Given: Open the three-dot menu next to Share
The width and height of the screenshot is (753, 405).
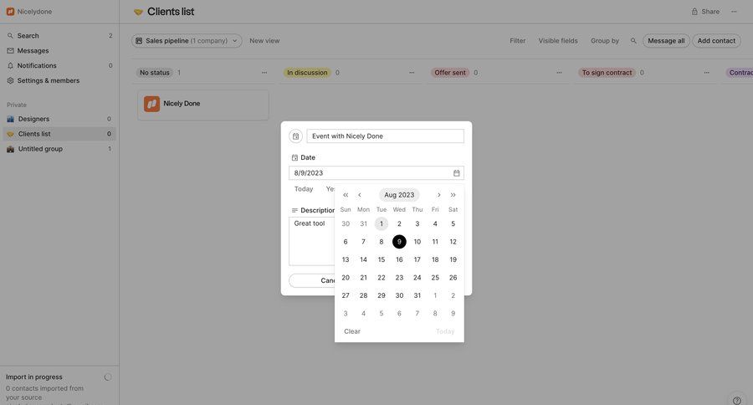Looking at the screenshot, I should [734, 12].
